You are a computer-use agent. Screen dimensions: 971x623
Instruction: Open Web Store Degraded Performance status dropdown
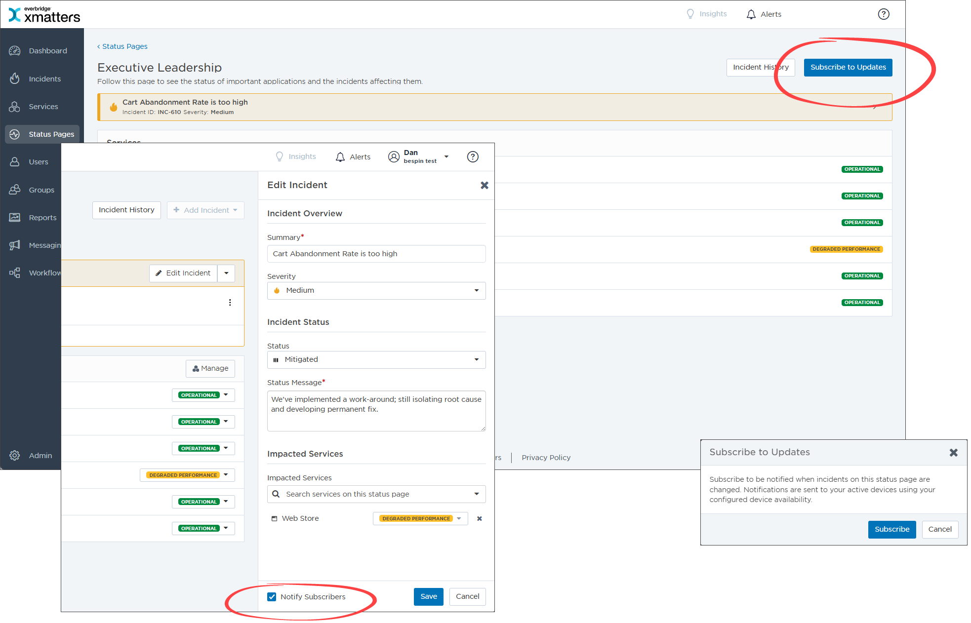(x=420, y=518)
